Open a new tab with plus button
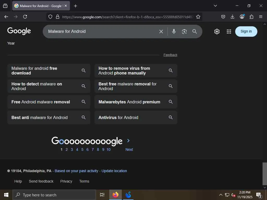The width and height of the screenshot is (267, 200). [75, 6]
